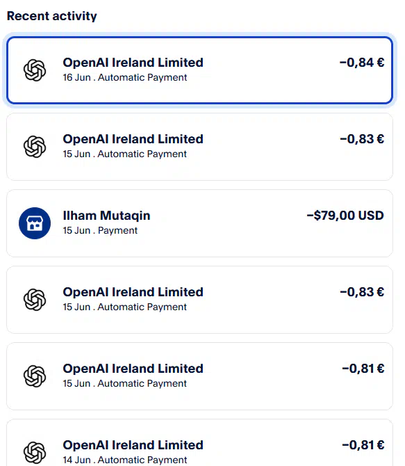Click the blue storefront icon for Ilham Mutaqin
This screenshot has width=405, height=466.
[x=35, y=223]
